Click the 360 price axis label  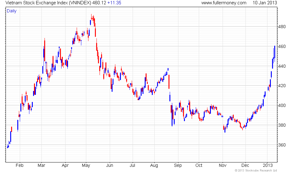click(282, 145)
